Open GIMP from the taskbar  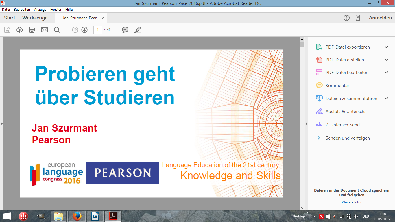tap(41, 216)
